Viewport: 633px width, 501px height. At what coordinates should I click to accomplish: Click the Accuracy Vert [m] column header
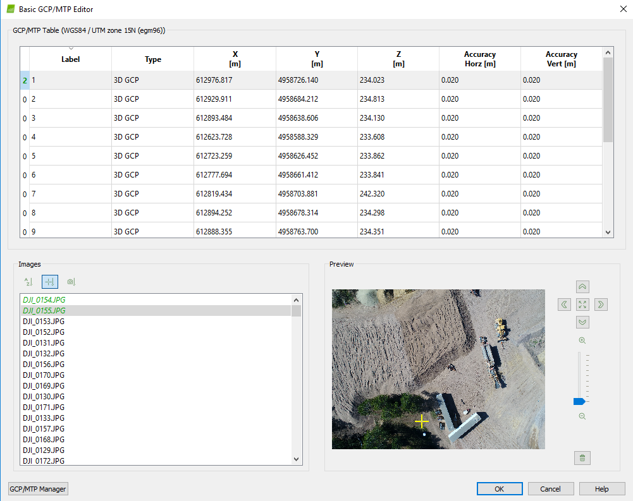pos(561,59)
